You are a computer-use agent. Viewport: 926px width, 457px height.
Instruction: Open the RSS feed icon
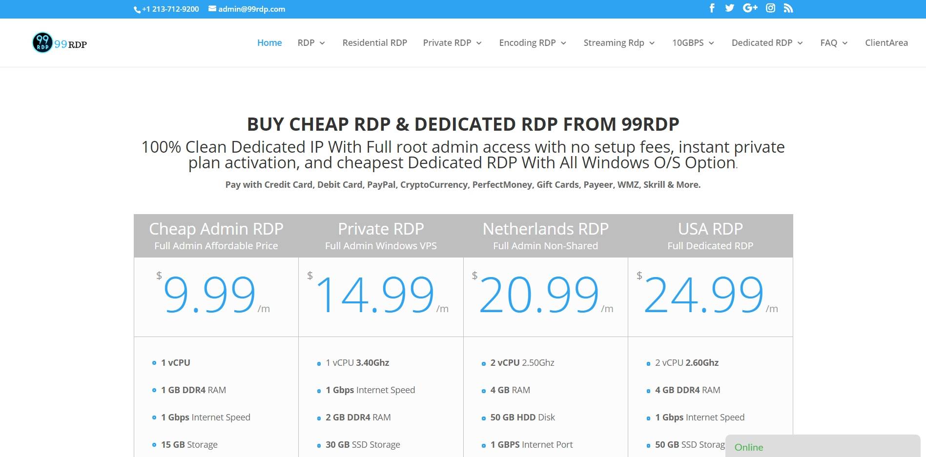788,8
